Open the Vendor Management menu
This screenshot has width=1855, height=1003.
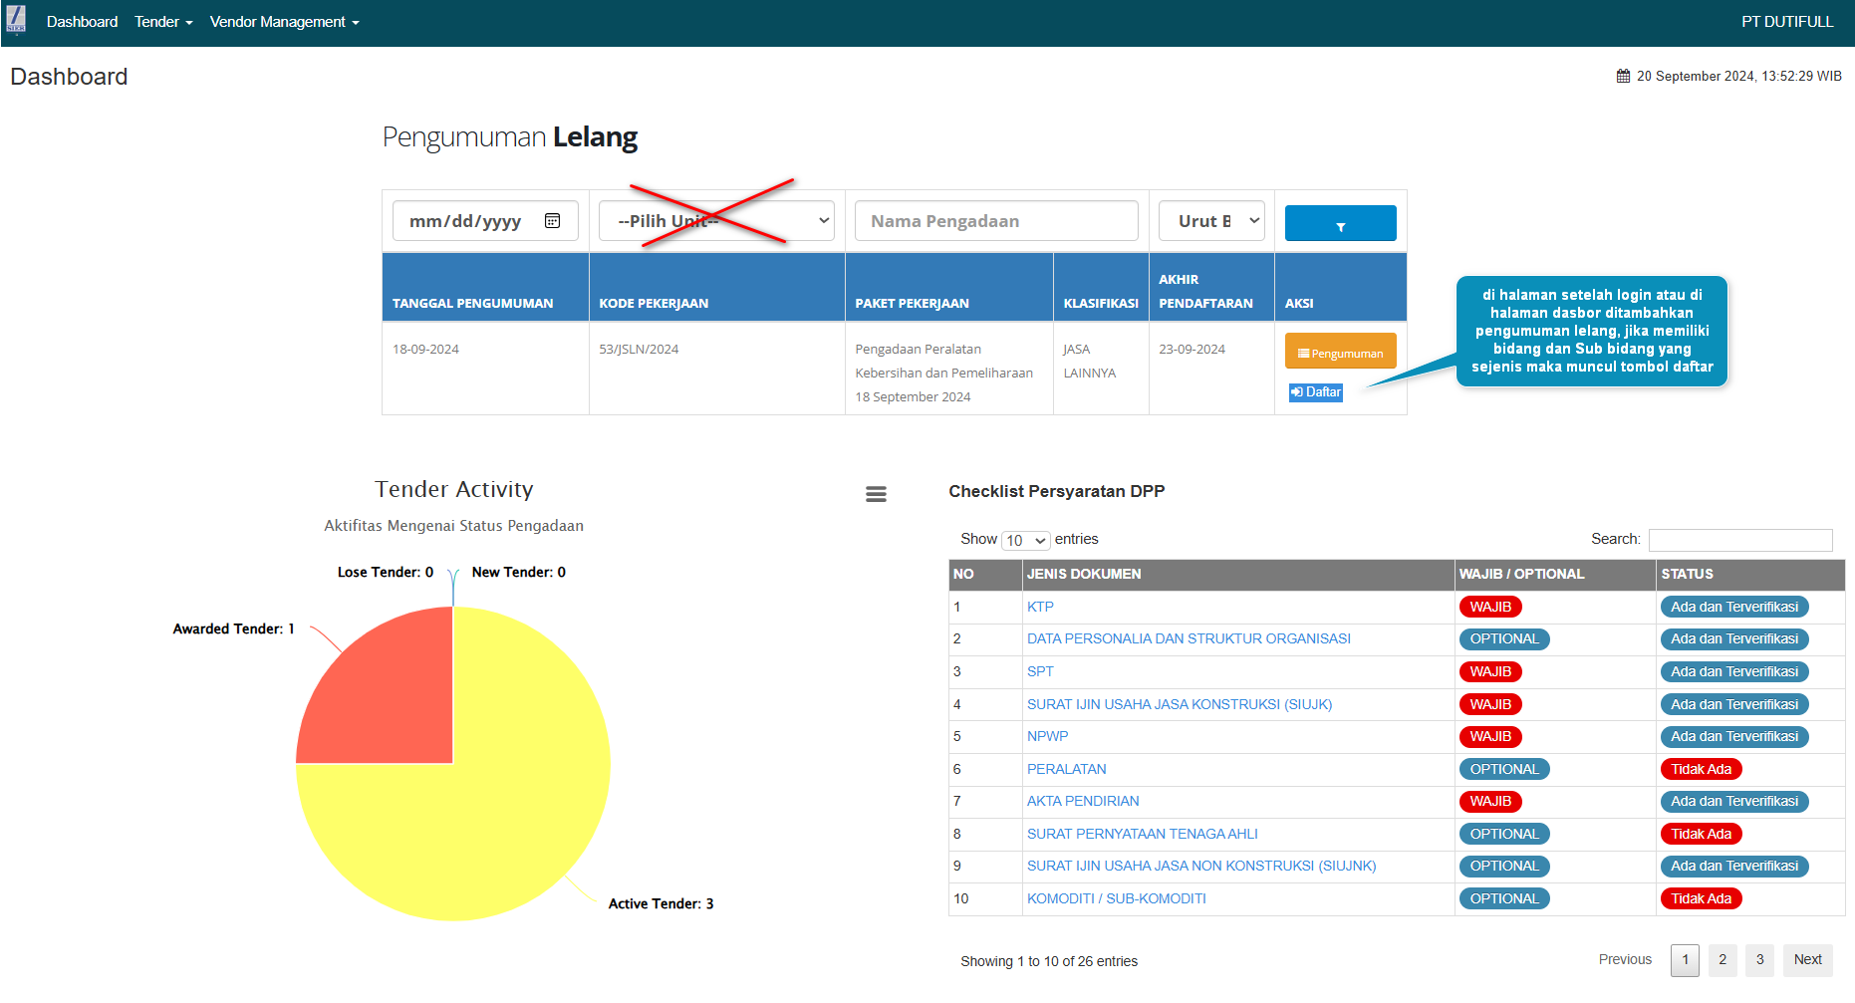(284, 22)
